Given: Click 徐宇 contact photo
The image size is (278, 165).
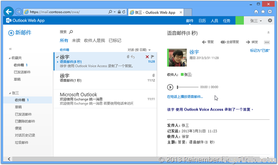Looking at the screenshot, I should coord(178,58).
